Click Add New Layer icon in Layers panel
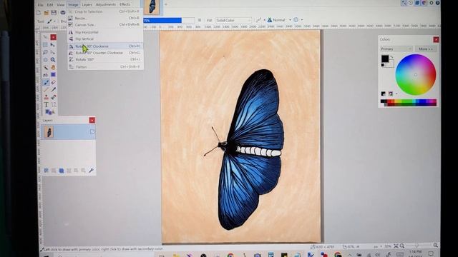Viewport: 458px width, 257px height. [x=46, y=171]
